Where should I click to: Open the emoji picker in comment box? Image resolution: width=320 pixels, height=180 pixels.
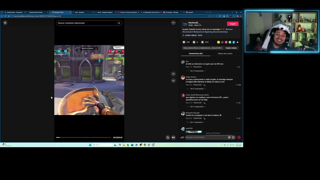(x=233, y=137)
